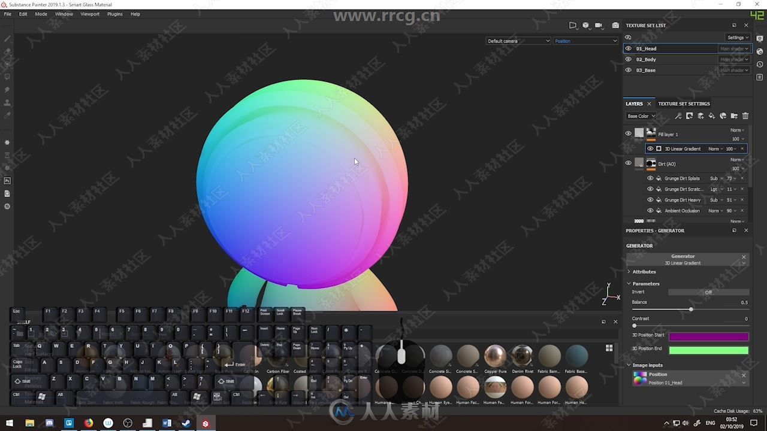Open the Shader settings dock icon

[x=760, y=51]
